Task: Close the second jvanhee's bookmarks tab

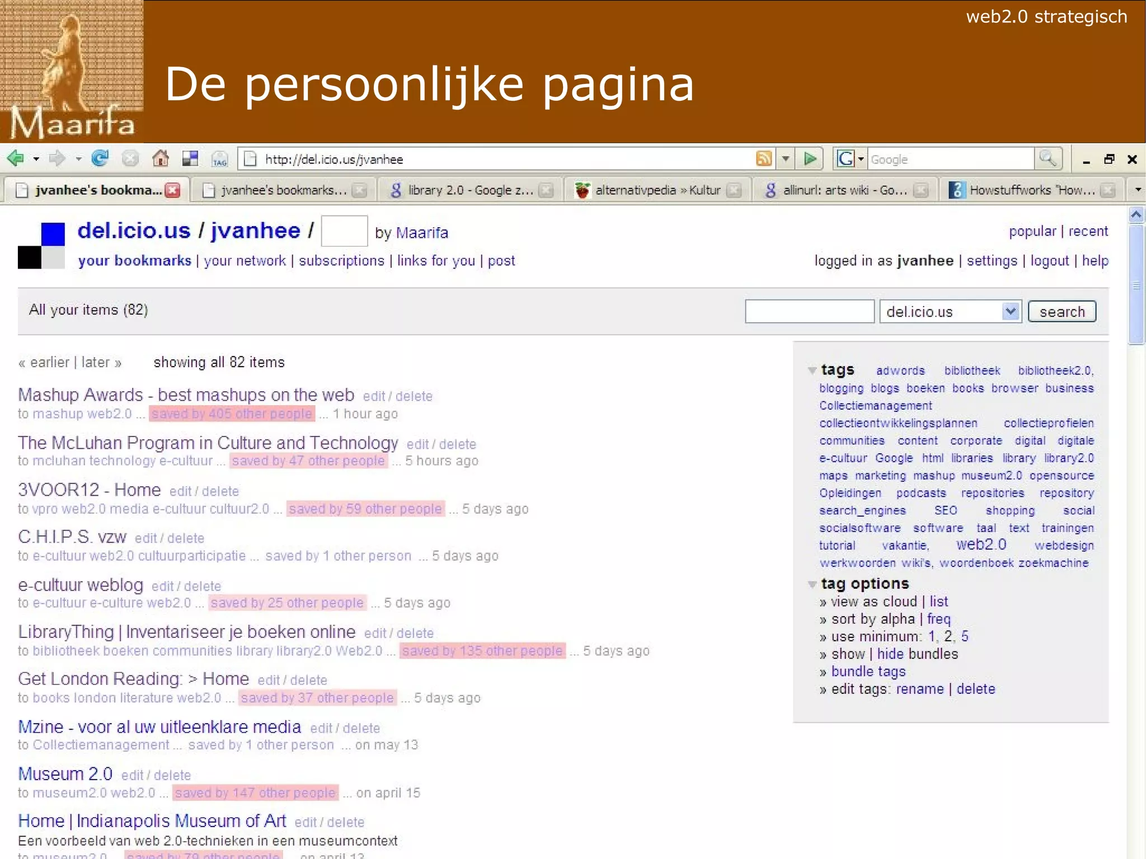Action: click(x=360, y=190)
